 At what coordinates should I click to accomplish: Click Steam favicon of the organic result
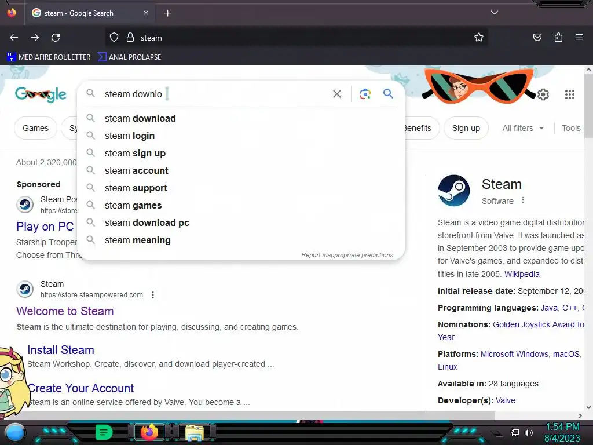[x=25, y=290]
